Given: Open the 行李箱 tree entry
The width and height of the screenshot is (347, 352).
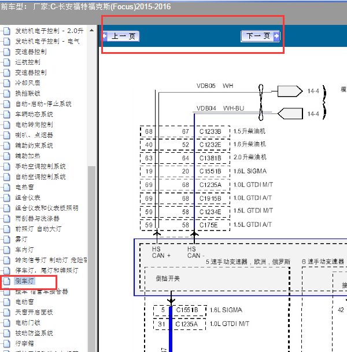Looking at the screenshot, I should point(25,343).
